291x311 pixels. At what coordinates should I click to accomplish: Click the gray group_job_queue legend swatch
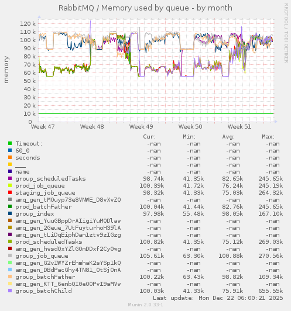click(10, 255)
